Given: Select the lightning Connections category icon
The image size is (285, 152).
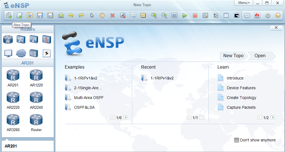Looking at the screenshot, I should click(x=47, y=53).
